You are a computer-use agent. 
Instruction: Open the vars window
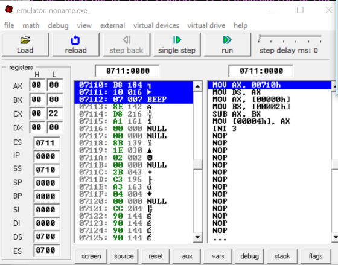(218, 256)
